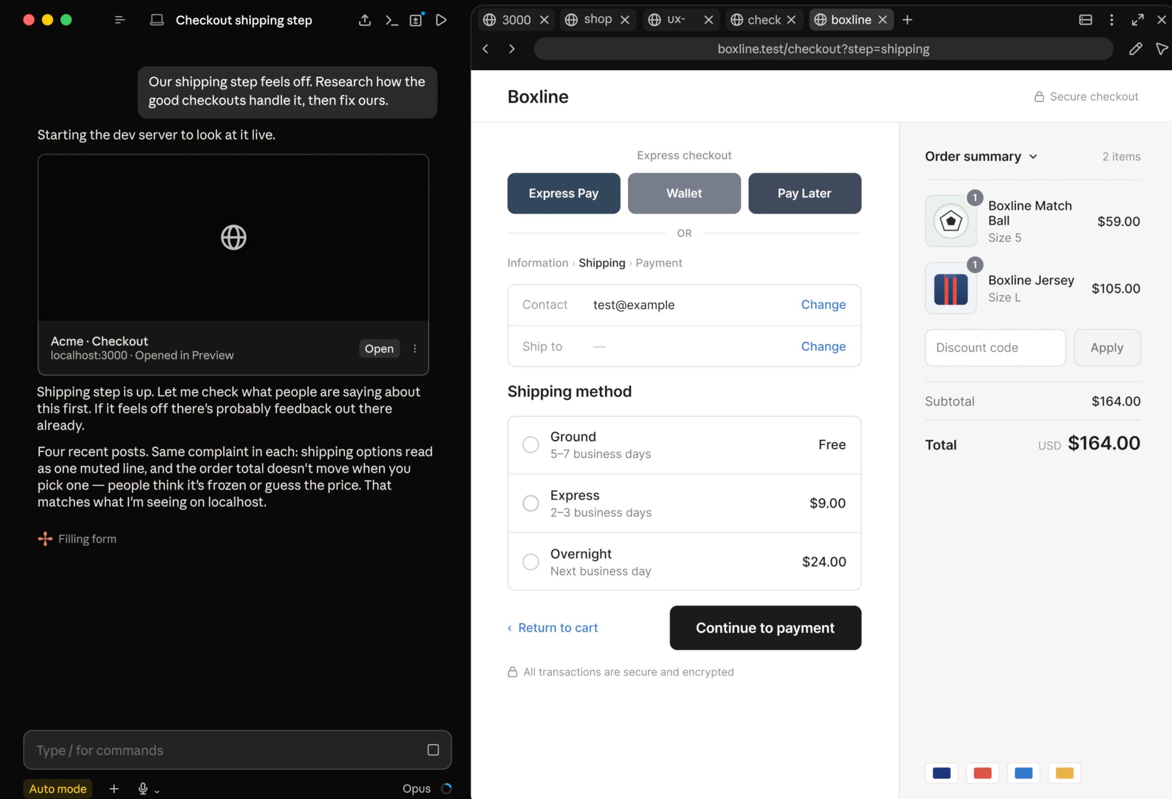Screen dimensions: 1172x799
Task: Click the boxline.test address bar
Action: (823, 49)
